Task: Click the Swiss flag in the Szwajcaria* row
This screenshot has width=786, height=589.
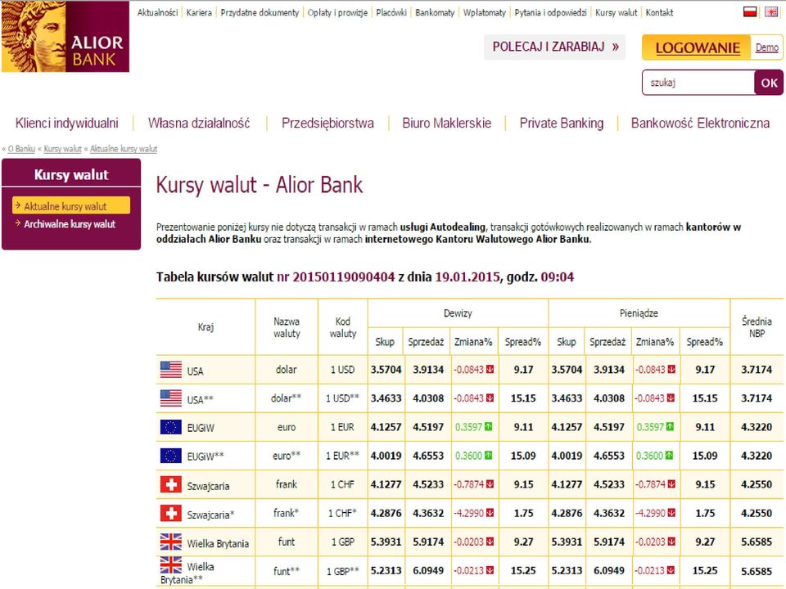Action: point(171,513)
